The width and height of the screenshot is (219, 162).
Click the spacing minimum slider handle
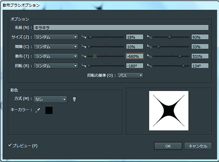pos(89,46)
